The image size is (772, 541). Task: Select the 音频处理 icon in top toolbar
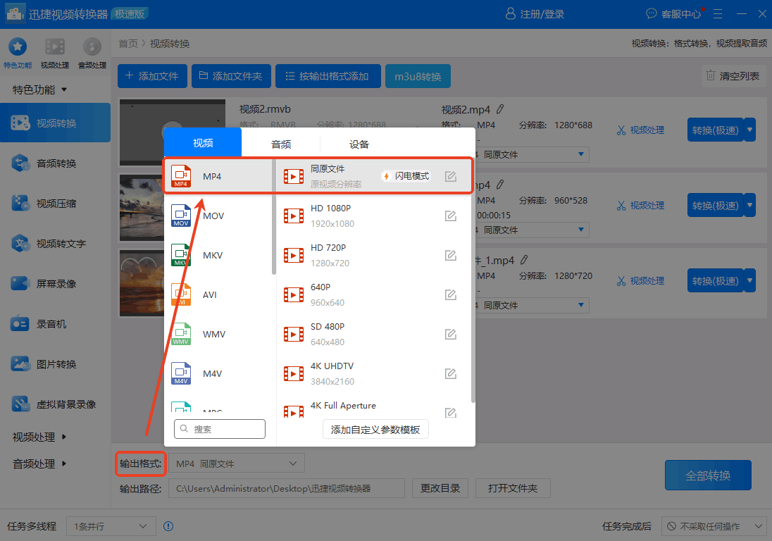pyautogui.click(x=92, y=49)
